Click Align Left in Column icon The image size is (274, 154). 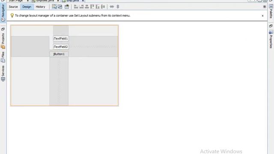(x=76, y=7)
